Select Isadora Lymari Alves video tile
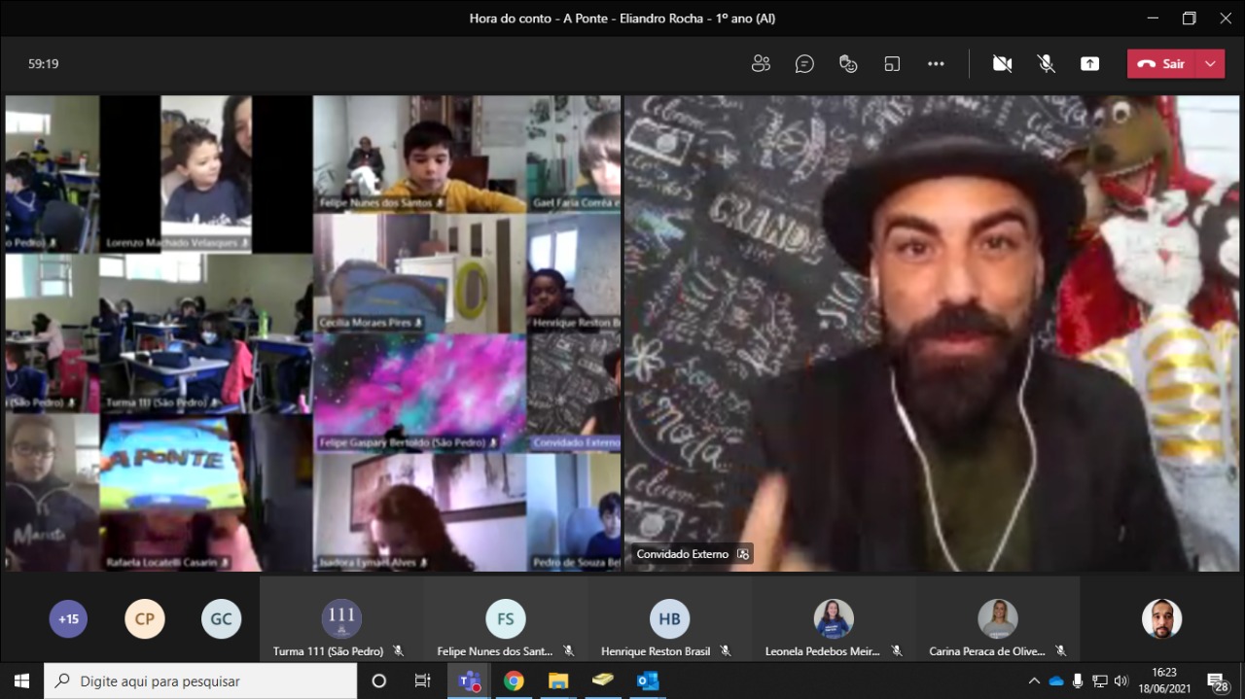Screen dimensions: 1245x699 pyautogui.click(x=420, y=512)
